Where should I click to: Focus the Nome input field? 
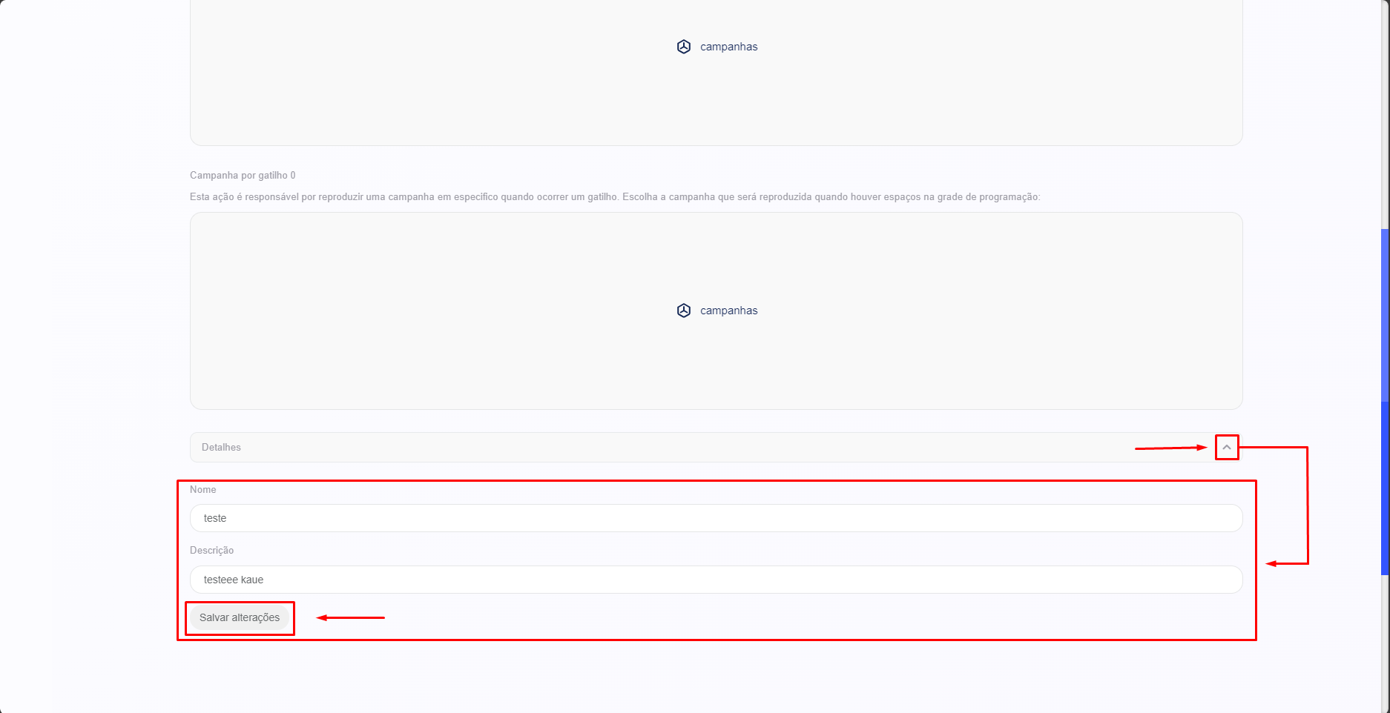coord(716,518)
